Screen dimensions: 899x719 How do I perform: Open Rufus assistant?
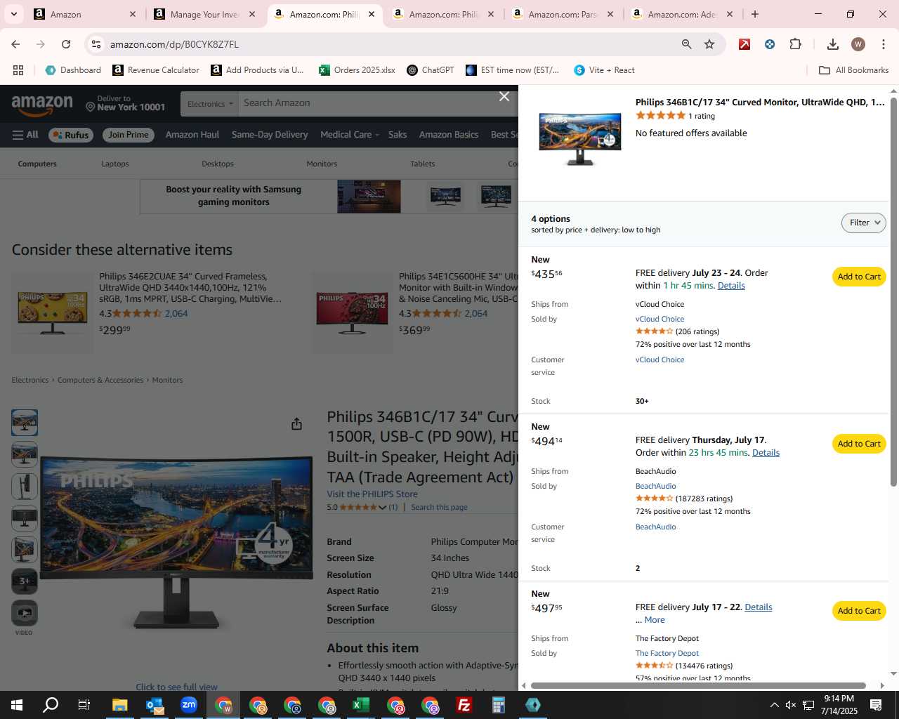point(71,135)
